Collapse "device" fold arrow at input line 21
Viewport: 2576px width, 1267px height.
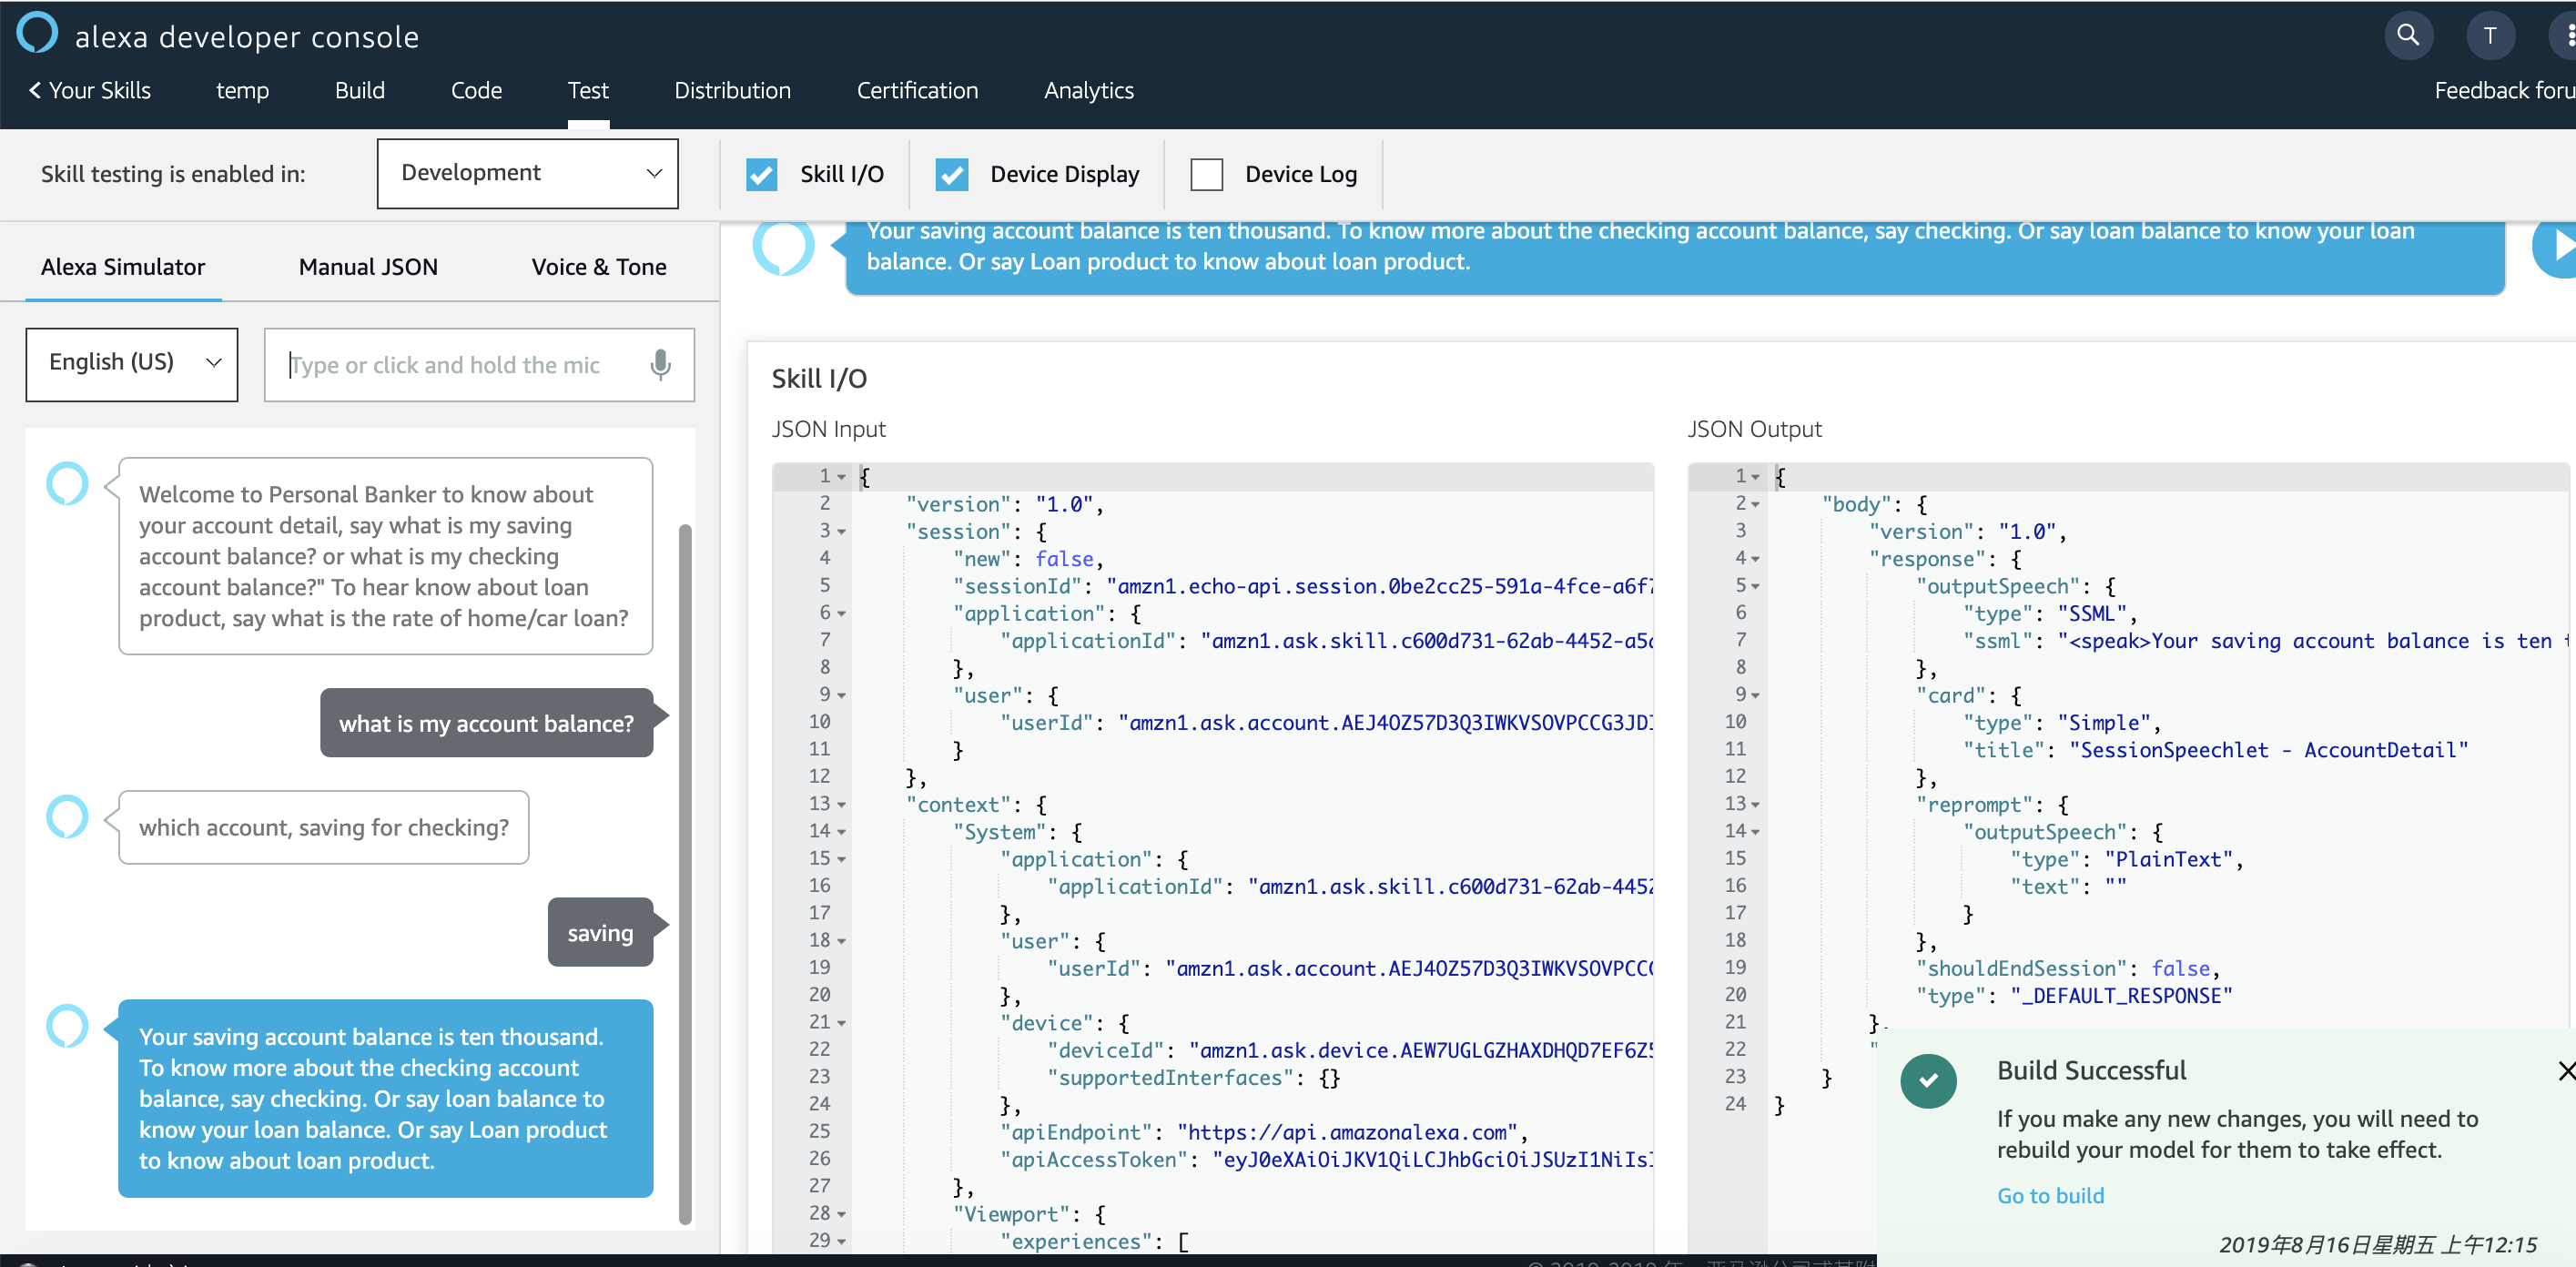[842, 1023]
